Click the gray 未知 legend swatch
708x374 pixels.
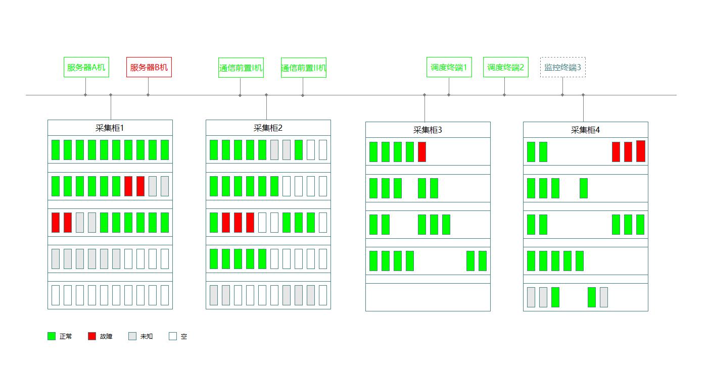point(132,336)
